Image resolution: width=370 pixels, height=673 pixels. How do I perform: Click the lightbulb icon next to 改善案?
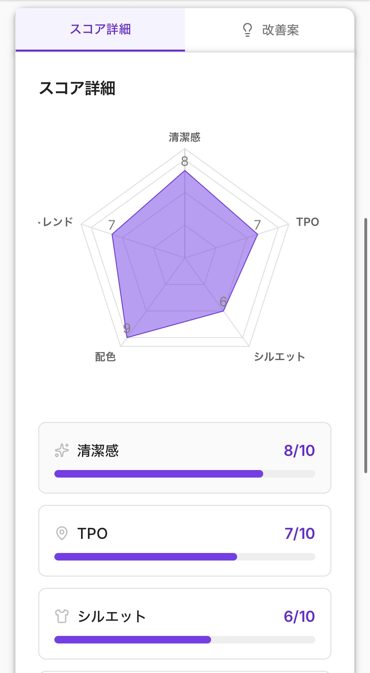click(248, 30)
